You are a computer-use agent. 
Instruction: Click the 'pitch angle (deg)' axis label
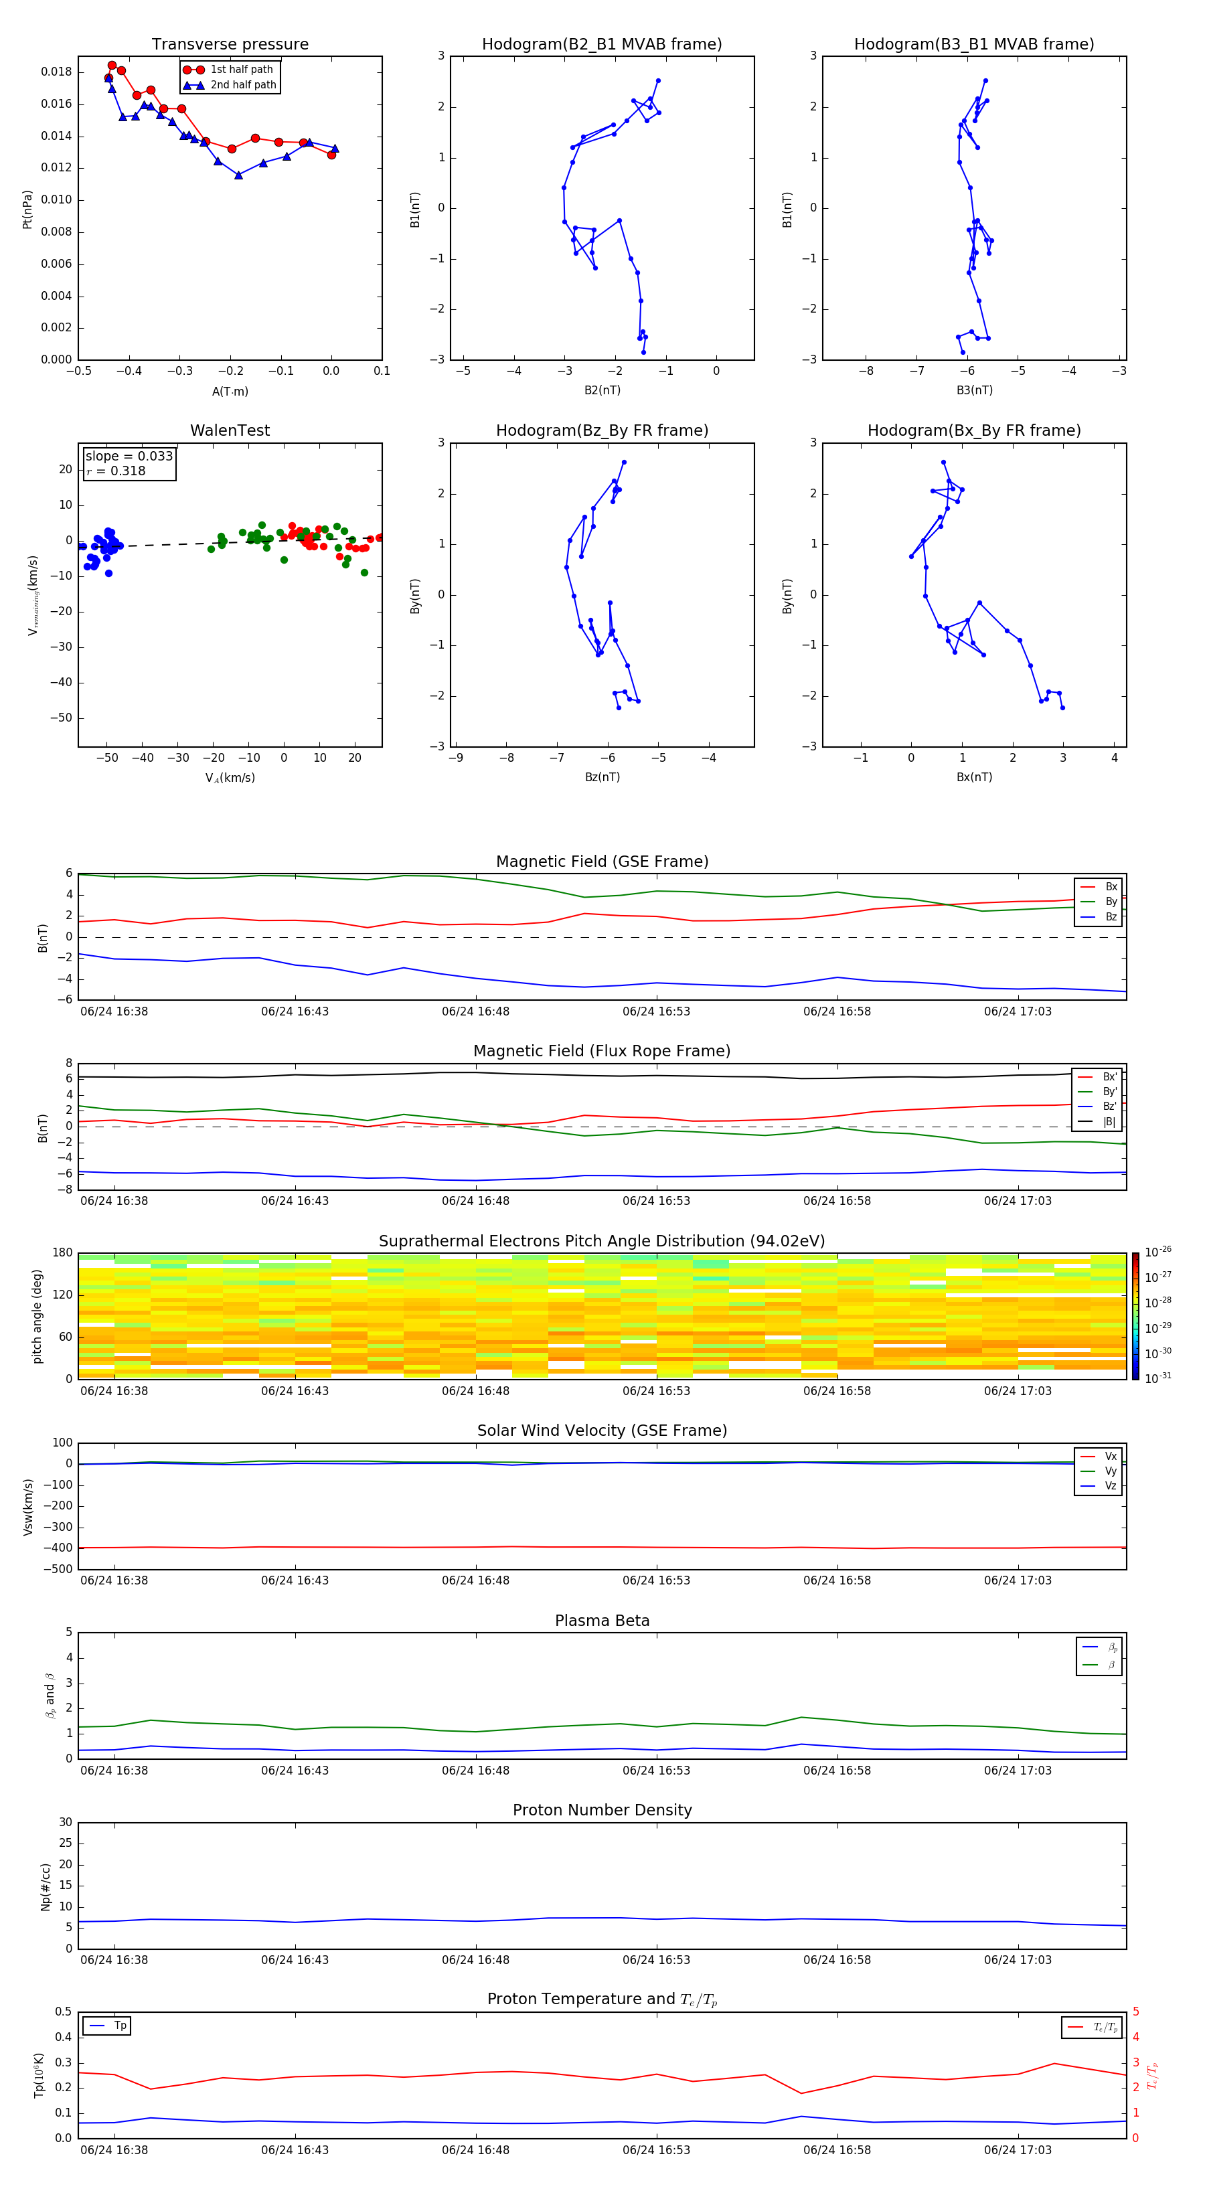(37, 1316)
